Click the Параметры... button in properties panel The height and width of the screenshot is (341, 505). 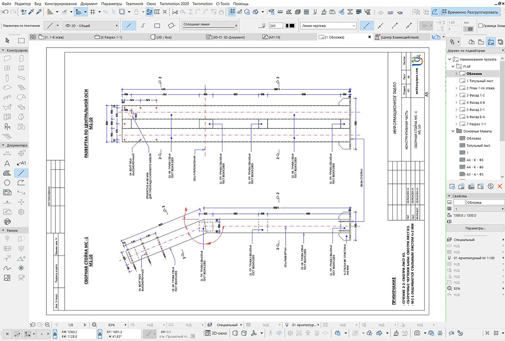pyautogui.click(x=475, y=228)
